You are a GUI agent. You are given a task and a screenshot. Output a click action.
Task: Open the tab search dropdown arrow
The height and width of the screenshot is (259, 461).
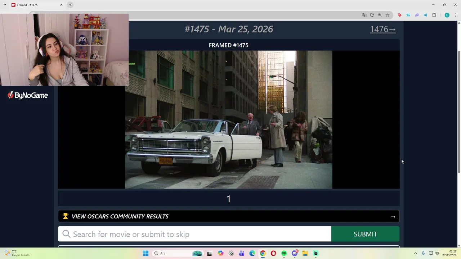point(5,5)
